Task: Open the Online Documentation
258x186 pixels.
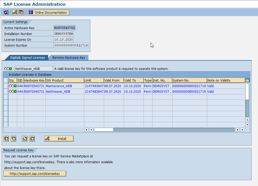Action: [x=48, y=12]
